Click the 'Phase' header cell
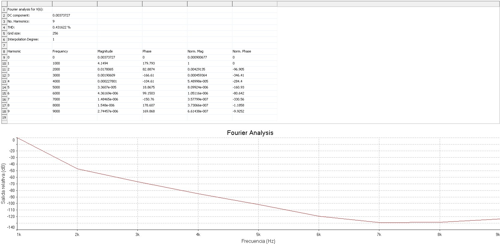This screenshot has width=500, height=244. (x=164, y=51)
